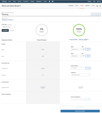The height and width of the screenshot is (113, 102).
Task: Click the eMoney logo
Action: tap(4, 1)
